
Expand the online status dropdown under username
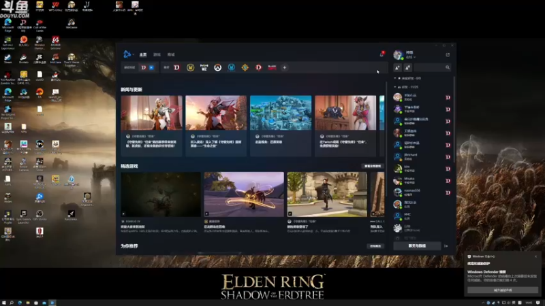[x=411, y=57]
